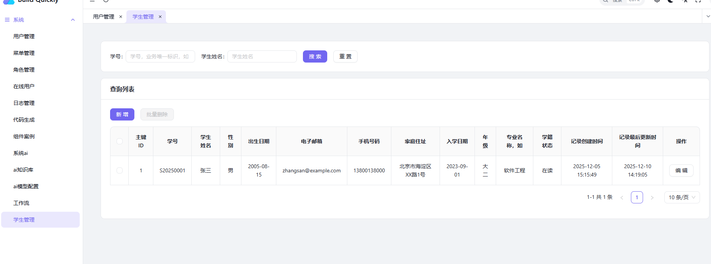Click the 重置 button
Viewport: 711px width, 264px height.
tap(345, 56)
